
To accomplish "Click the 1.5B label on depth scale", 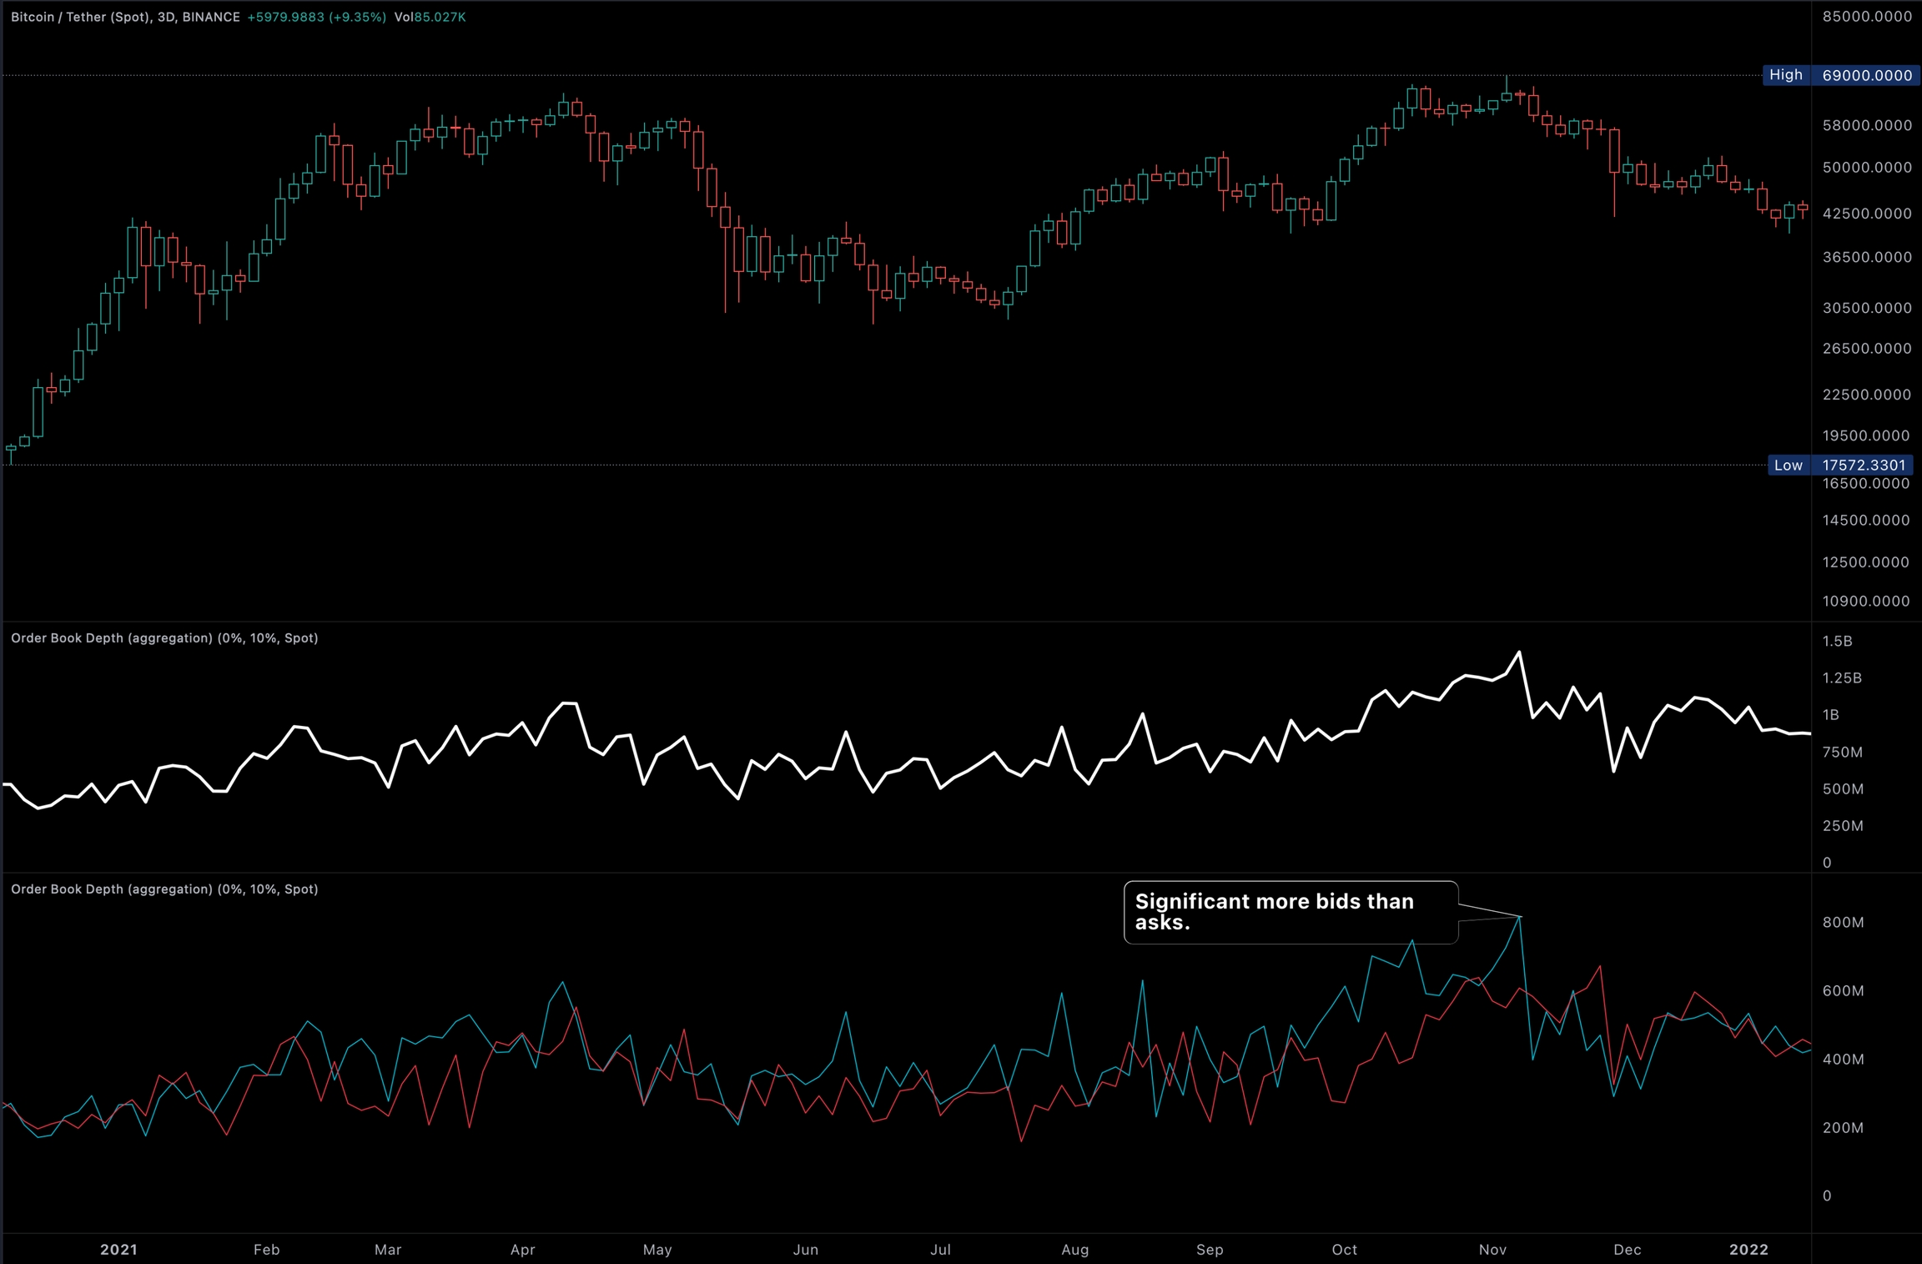I will (1837, 641).
